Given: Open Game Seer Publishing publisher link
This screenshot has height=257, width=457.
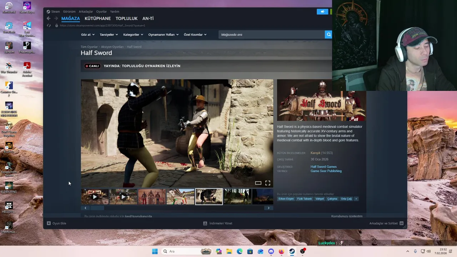Looking at the screenshot, I should tap(326, 171).
